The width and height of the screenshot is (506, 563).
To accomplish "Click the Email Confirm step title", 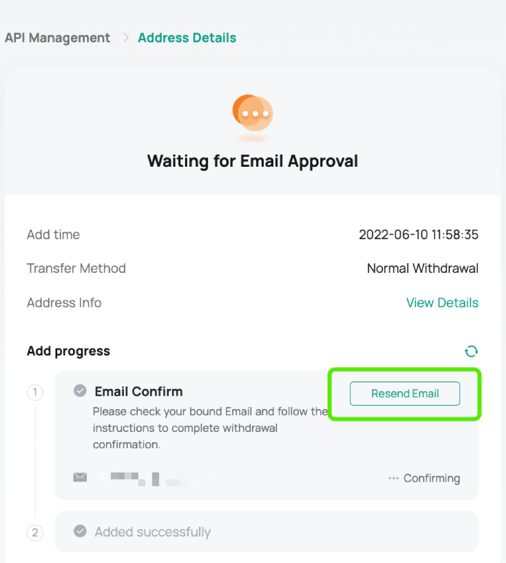I will [139, 391].
